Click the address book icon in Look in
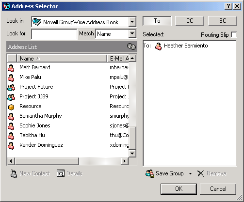The width and height of the screenshot is (244, 202). pyautogui.click(x=37, y=22)
